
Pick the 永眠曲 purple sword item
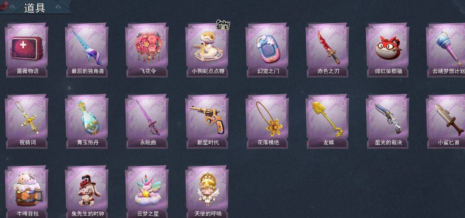point(147,121)
